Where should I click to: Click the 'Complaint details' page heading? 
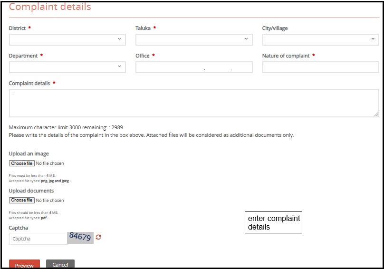pos(50,7)
